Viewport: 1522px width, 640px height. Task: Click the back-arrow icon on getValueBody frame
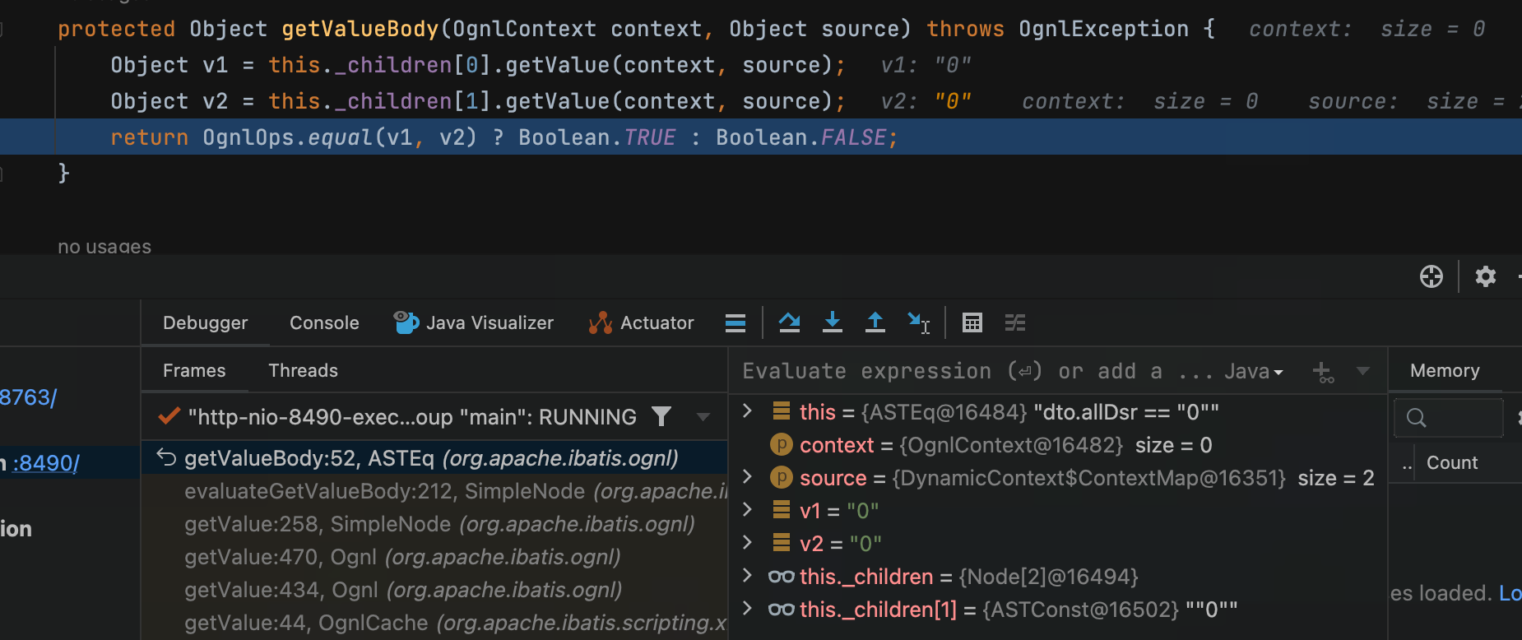tap(167, 457)
